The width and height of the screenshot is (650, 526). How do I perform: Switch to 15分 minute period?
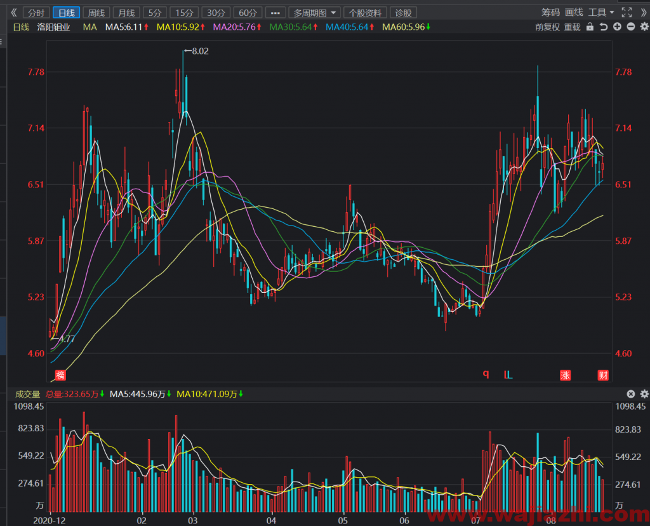184,13
